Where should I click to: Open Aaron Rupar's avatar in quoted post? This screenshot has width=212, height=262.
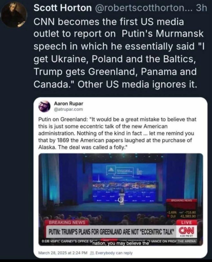pyautogui.click(x=44, y=106)
